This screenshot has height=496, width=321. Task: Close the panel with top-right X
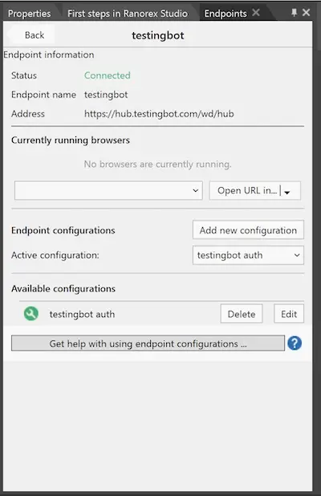306,12
